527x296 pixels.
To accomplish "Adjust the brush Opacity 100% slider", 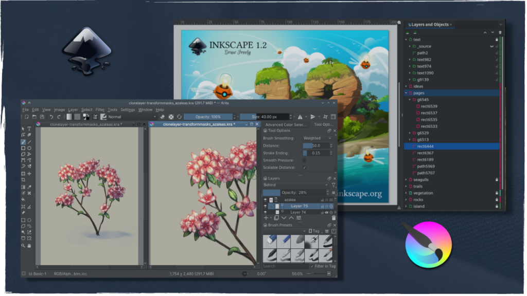I will (208, 117).
